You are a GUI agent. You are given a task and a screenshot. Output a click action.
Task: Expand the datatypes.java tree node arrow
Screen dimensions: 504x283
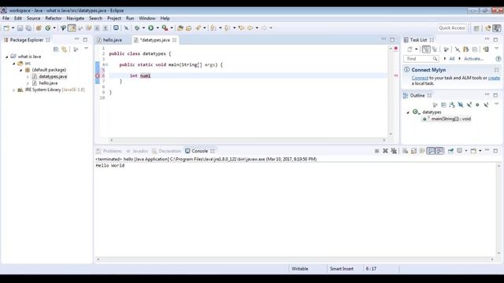pyautogui.click(x=28, y=77)
